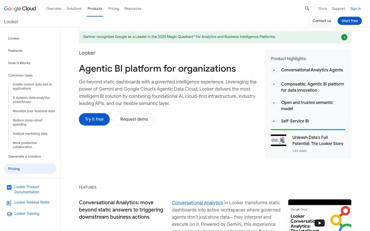Open search with the magnifier icon
Image resolution: width=370 pixels, height=231 pixels.
[307, 8]
